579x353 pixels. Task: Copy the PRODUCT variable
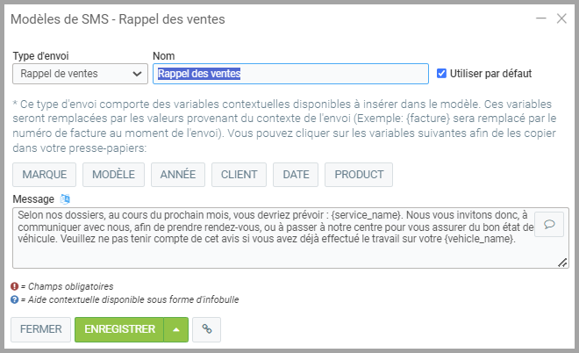[359, 175]
